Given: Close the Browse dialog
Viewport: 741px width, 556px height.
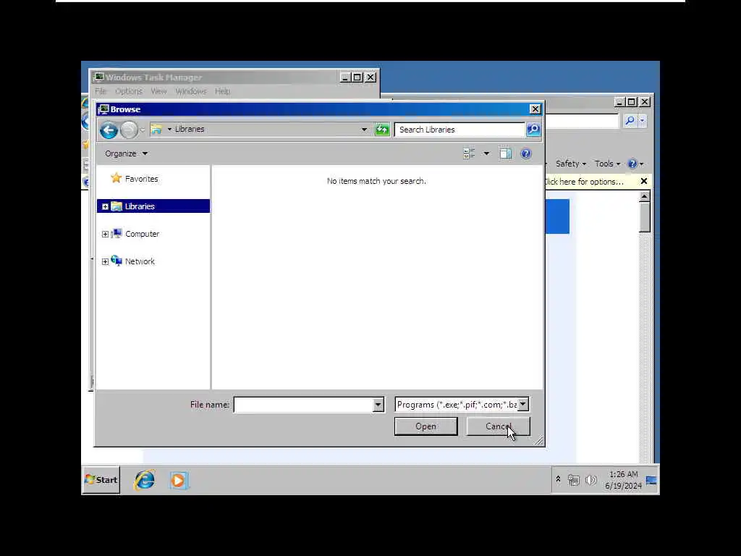Looking at the screenshot, I should click(x=535, y=109).
